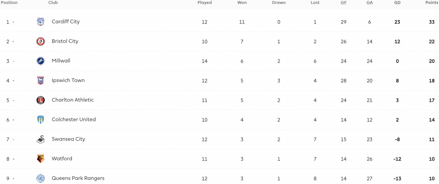Screen dimensions: 439x184
Task: Select the GA column header
Action: coord(370,3)
